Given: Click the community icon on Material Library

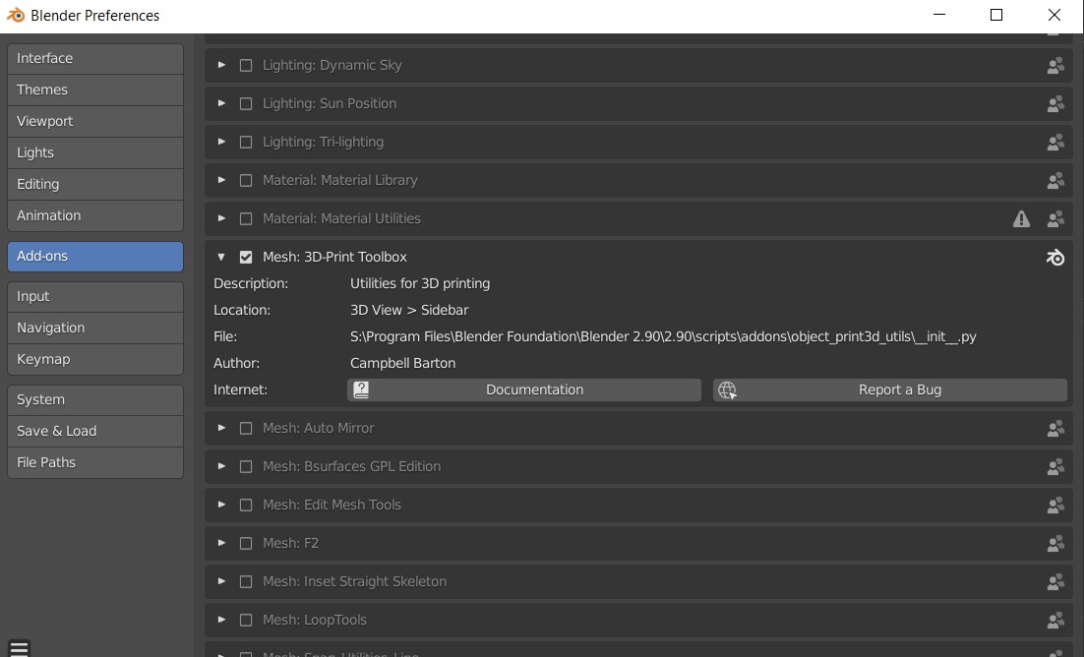Looking at the screenshot, I should pyautogui.click(x=1055, y=181).
